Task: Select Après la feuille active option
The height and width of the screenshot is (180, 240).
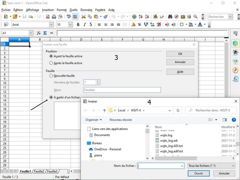Action: click(66, 63)
